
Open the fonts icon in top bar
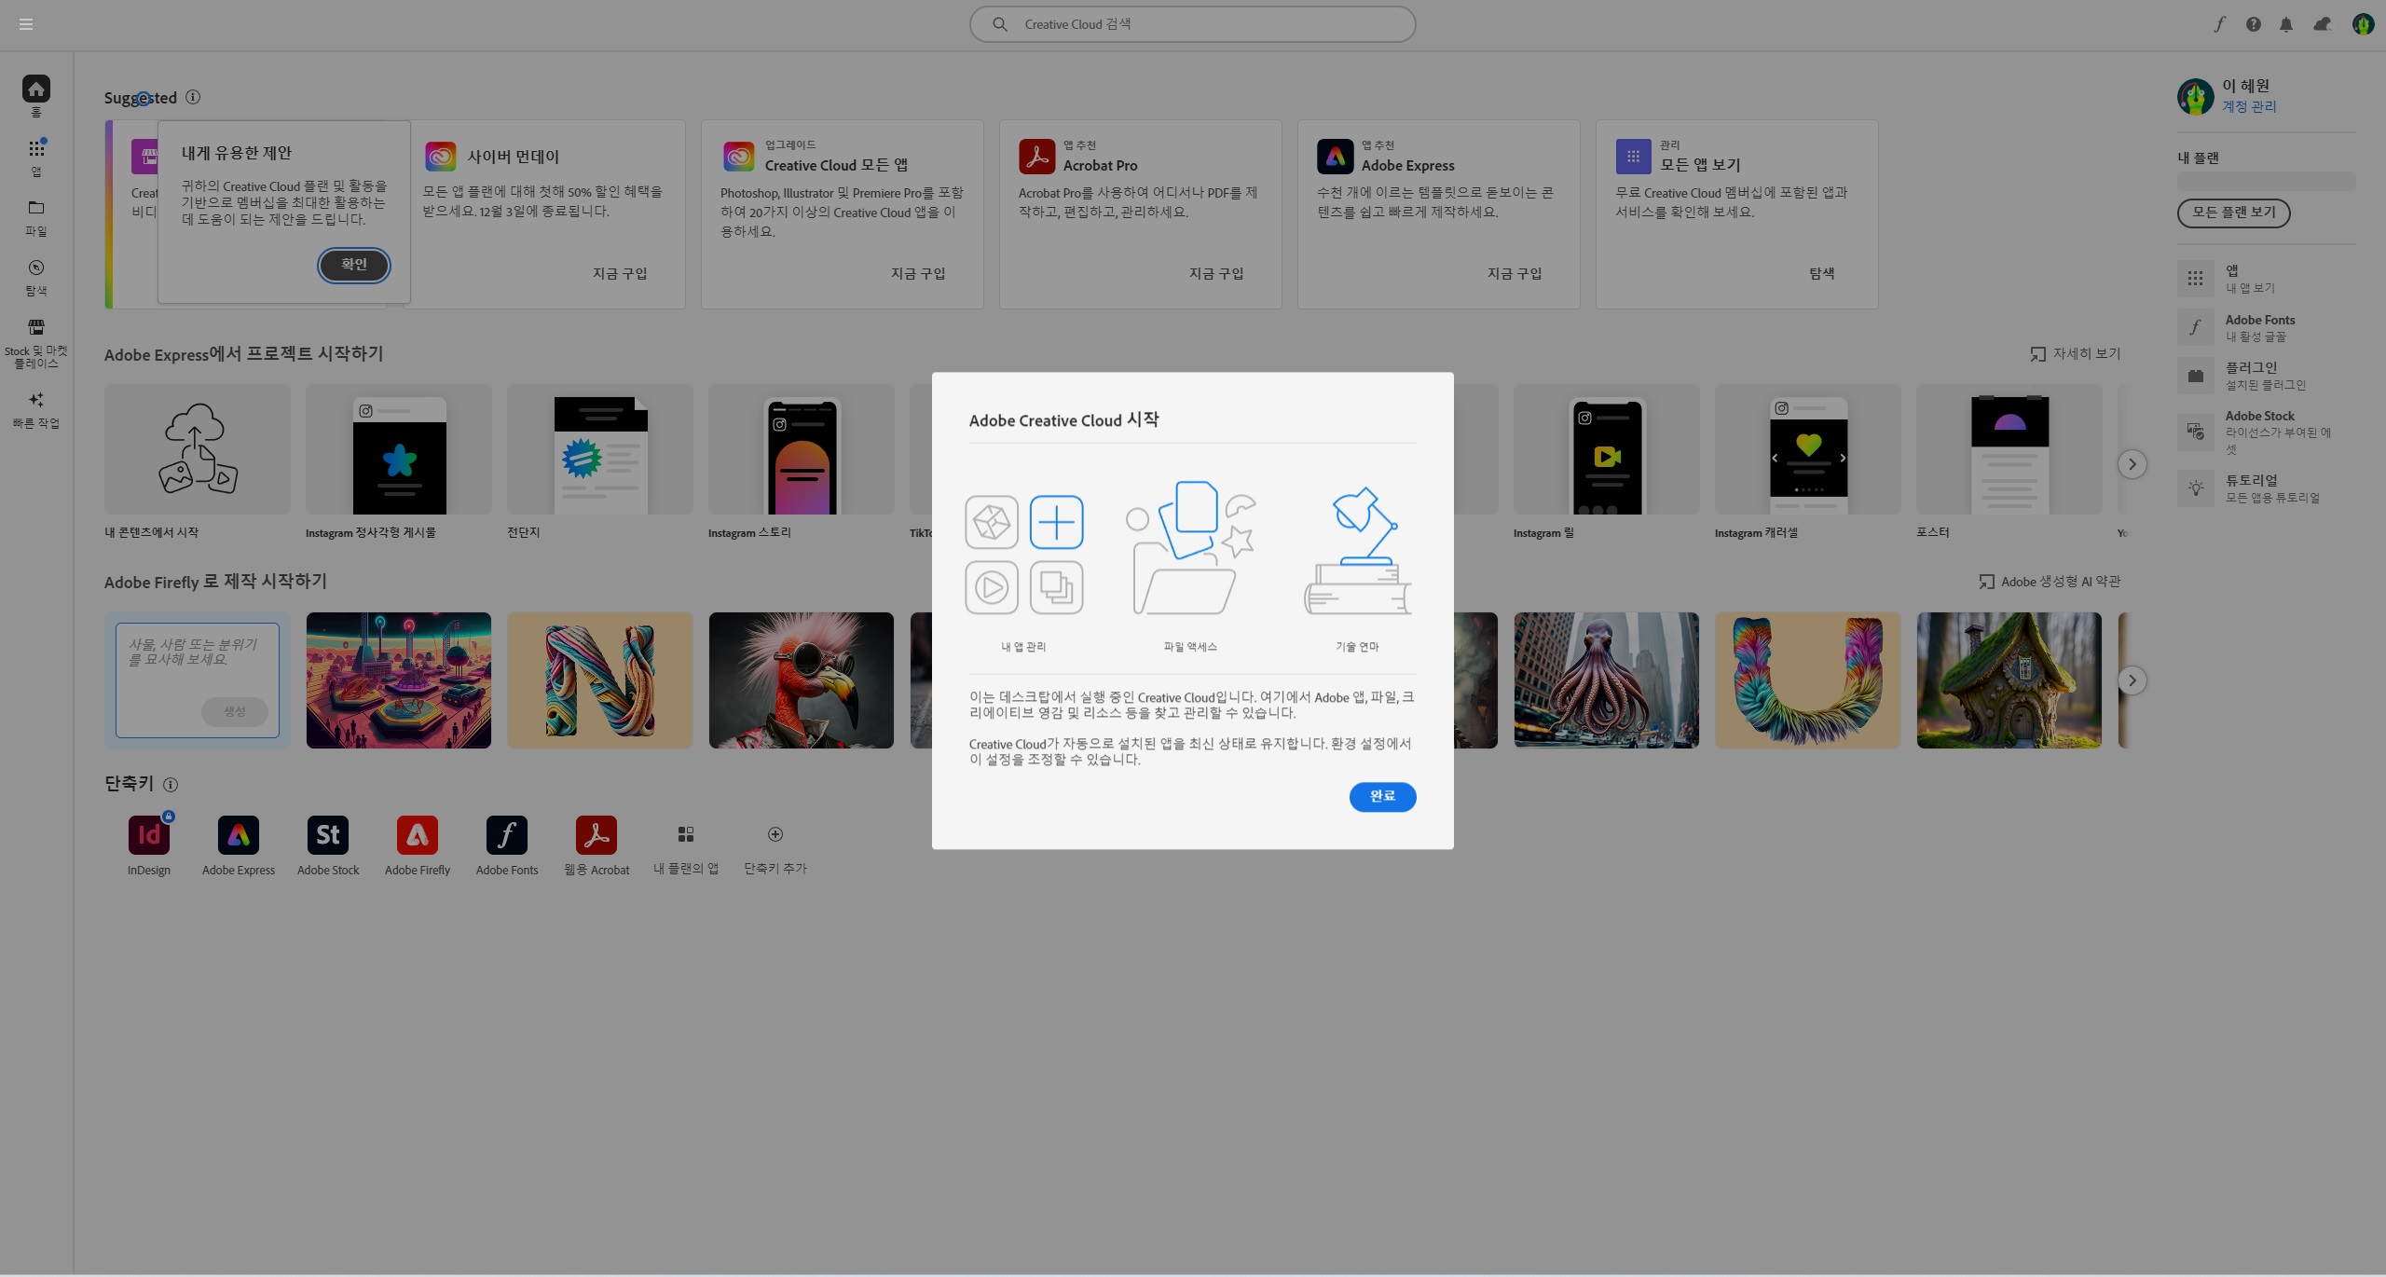pos(2219,24)
